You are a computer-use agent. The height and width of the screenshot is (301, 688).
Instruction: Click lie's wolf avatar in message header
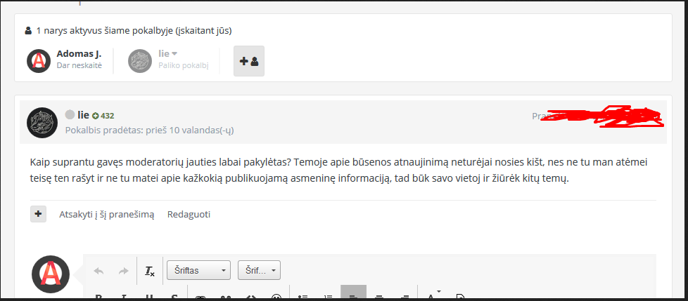[42, 123]
